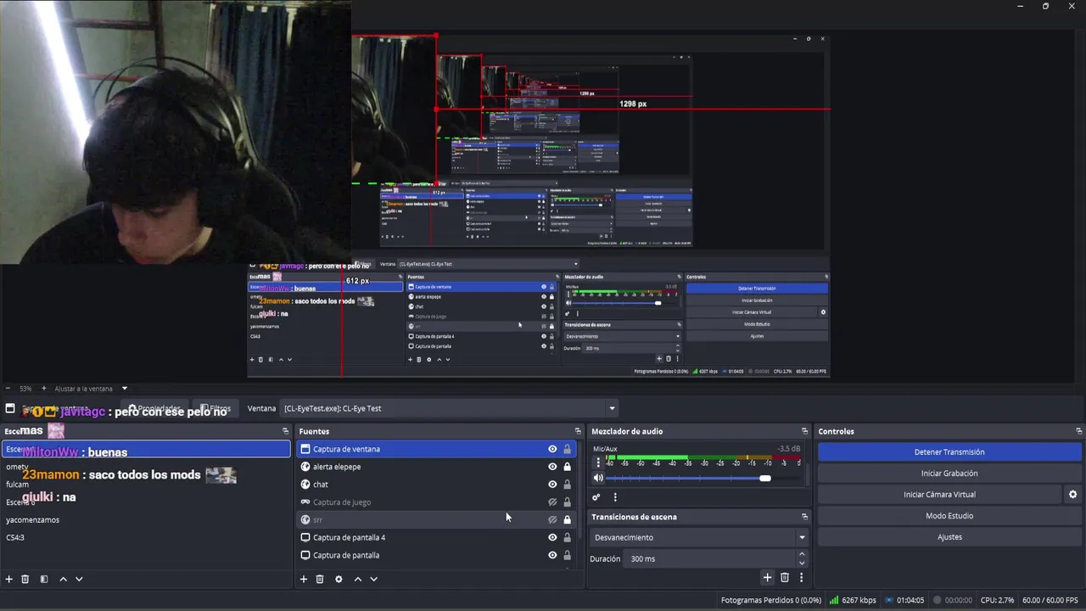Click the CPU: 2.7% status entry
1086x611 pixels.
tap(997, 600)
